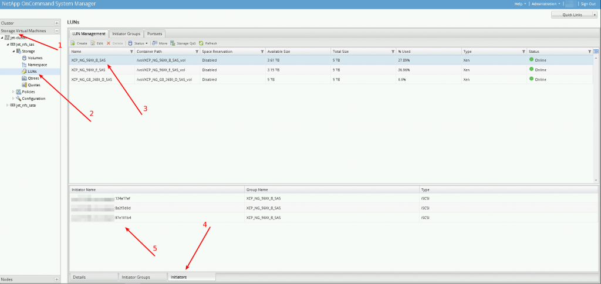Viewport: 601px width, 284px height.
Task: Open the Status column filter
Action: (589, 52)
